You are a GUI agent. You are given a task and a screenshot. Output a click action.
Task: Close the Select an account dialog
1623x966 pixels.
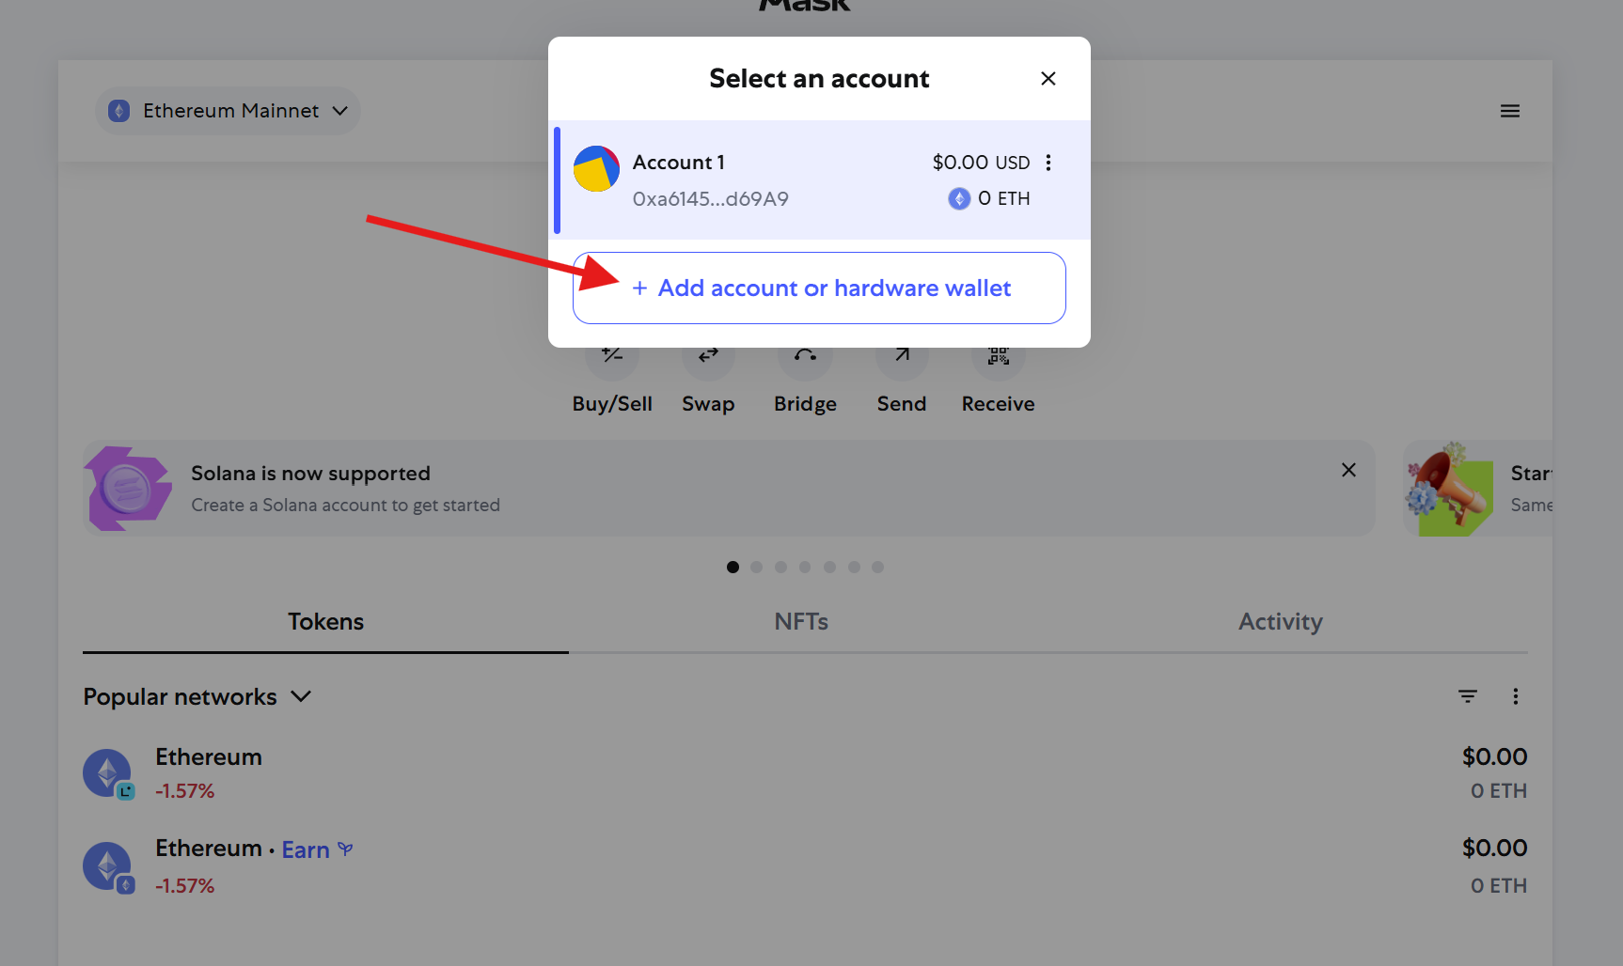1048,79
